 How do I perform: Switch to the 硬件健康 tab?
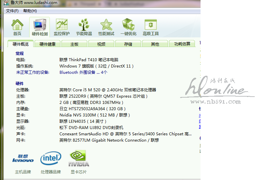click(x=47, y=44)
